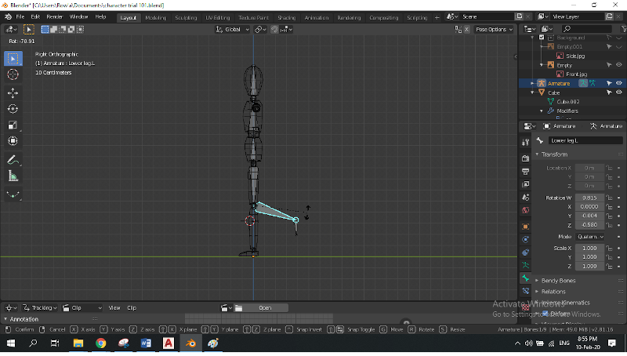Open the View menu in clip editor
This screenshot has height=356, width=627.
point(114,308)
